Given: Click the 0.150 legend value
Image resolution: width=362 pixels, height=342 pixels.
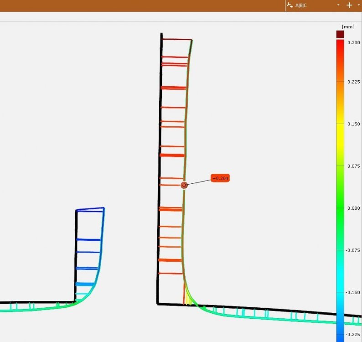Looking at the screenshot, I should tap(353, 124).
